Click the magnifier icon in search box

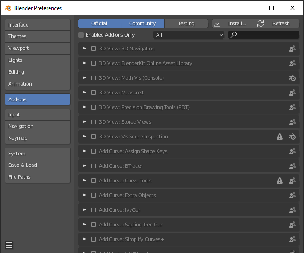click(233, 35)
